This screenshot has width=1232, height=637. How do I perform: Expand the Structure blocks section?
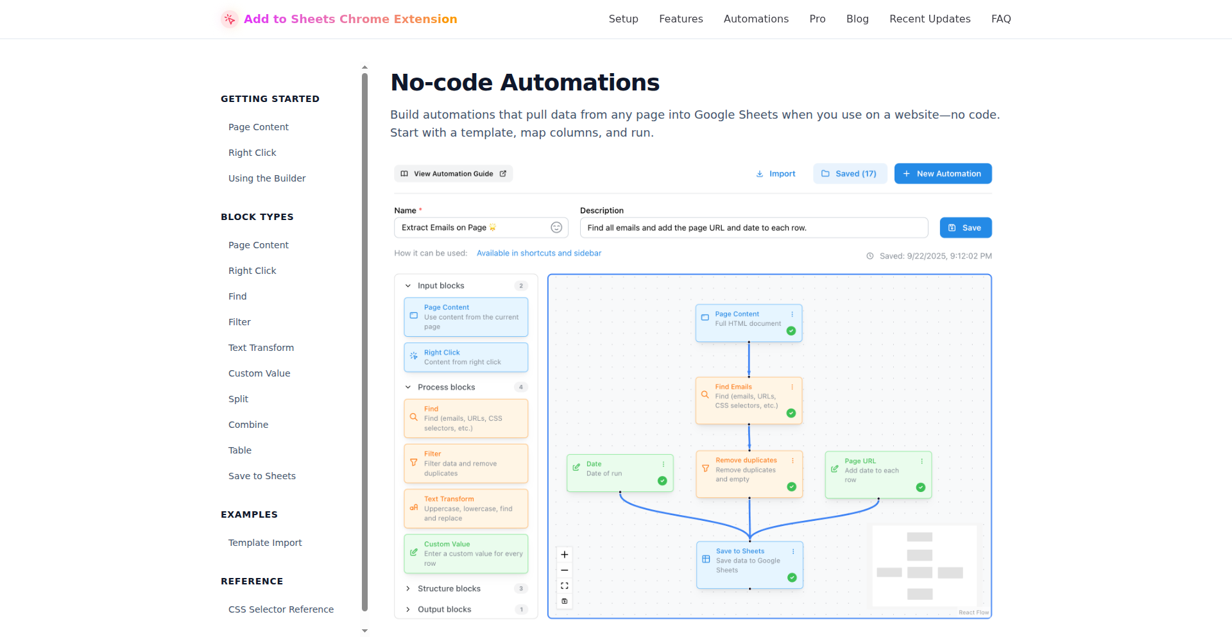[x=408, y=589]
